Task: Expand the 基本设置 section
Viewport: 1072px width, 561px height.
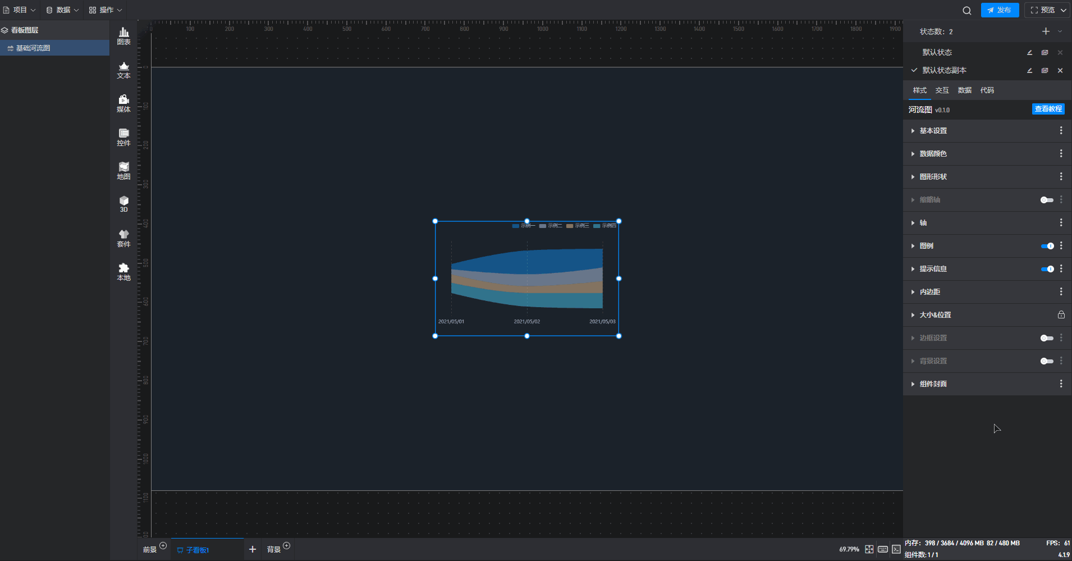Action: click(933, 131)
